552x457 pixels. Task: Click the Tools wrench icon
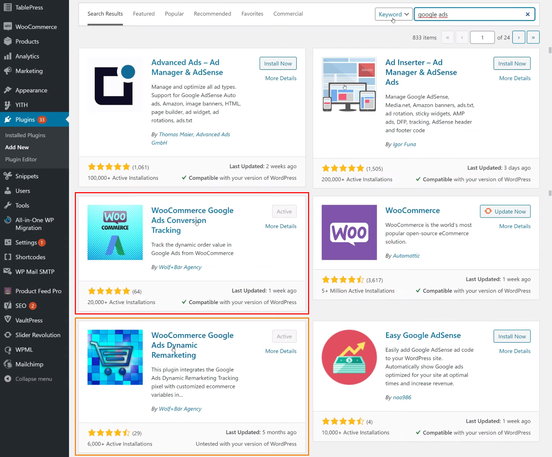(8, 205)
